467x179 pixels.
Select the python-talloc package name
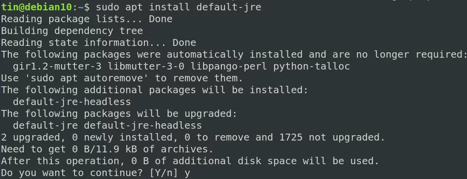coord(312,66)
